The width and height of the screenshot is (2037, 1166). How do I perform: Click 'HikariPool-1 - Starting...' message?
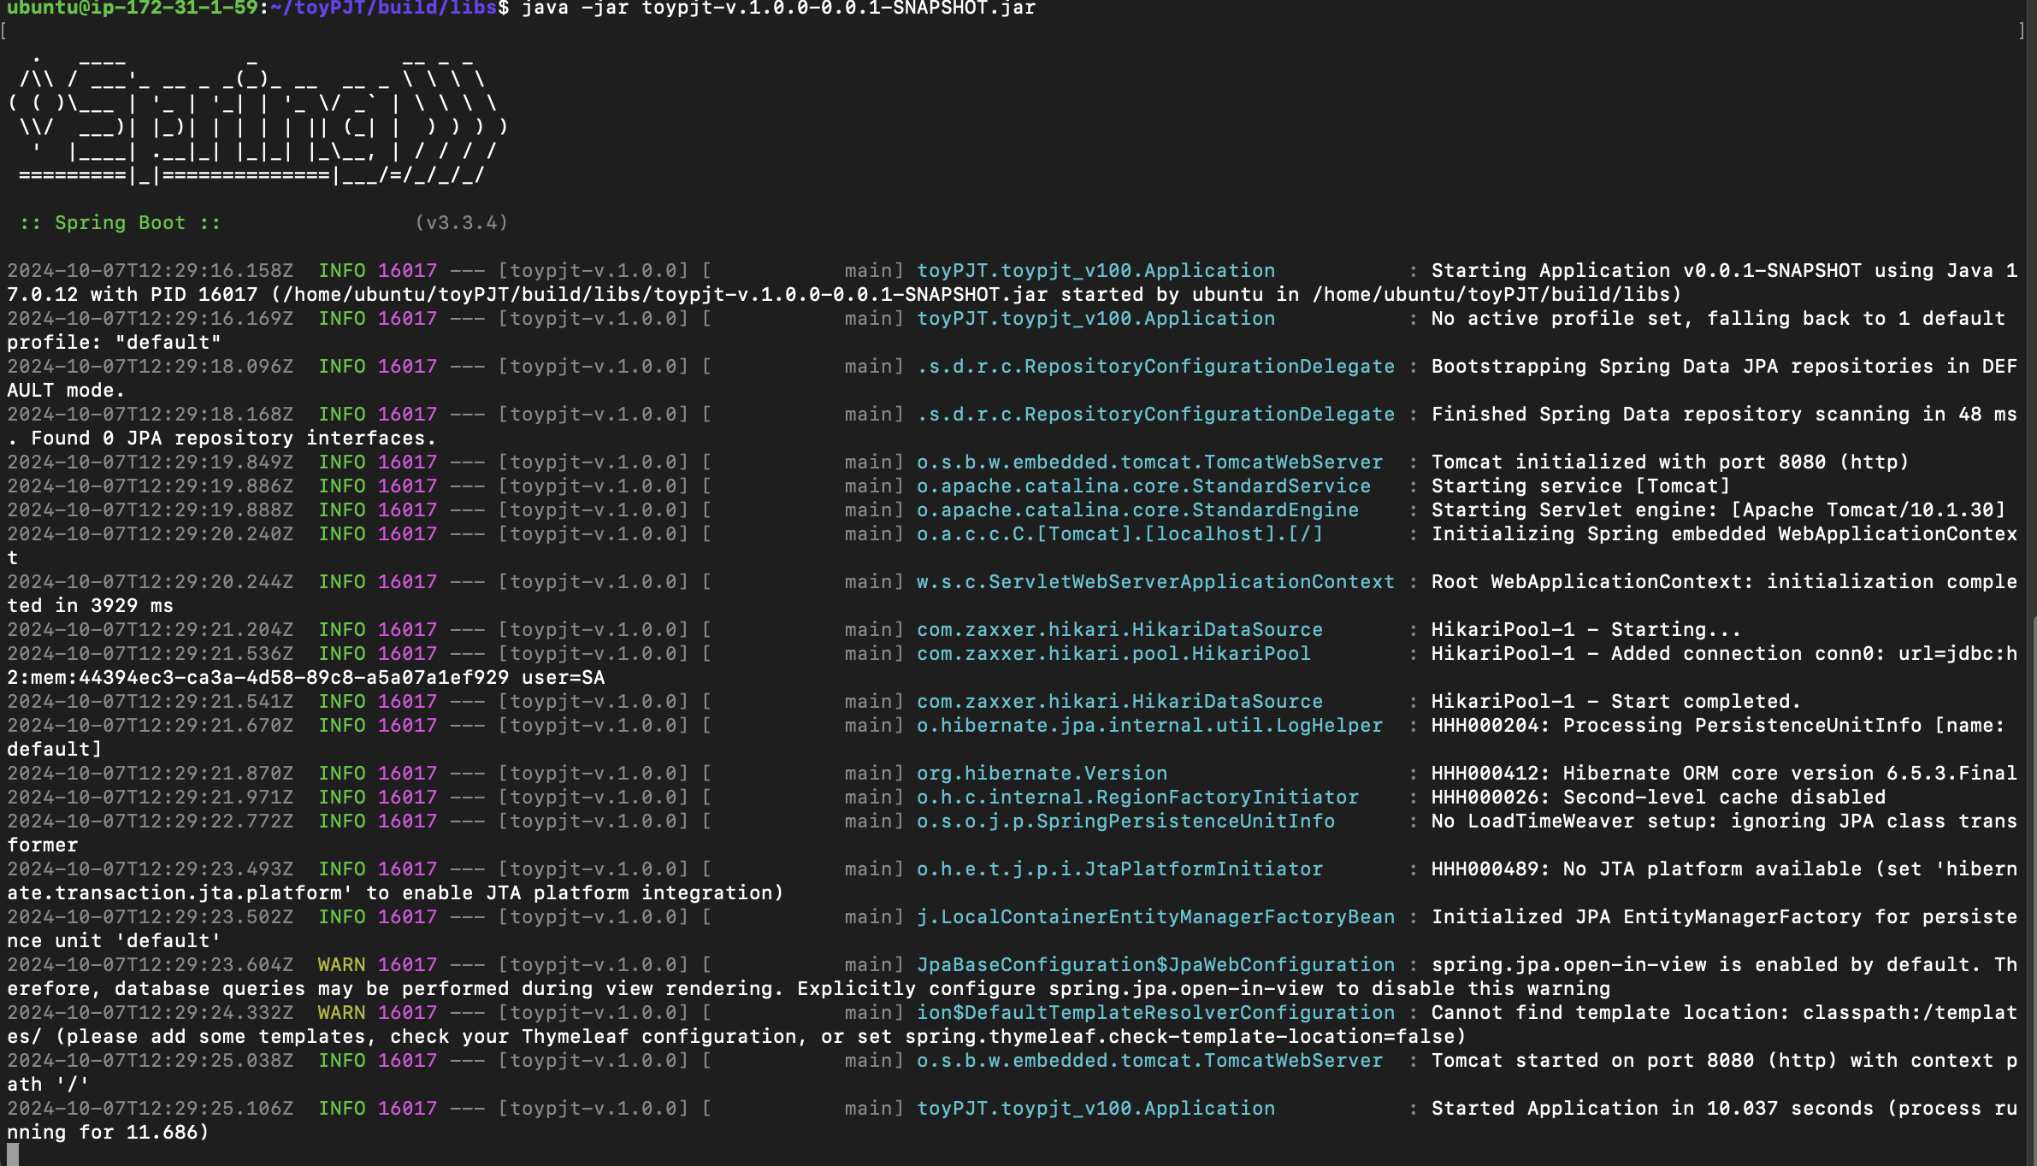click(1586, 630)
